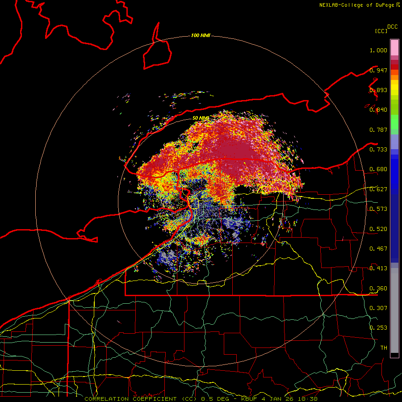The height and width of the screenshot is (402, 402).
Task: Click the pink swatch at top of color bar
Action: pyautogui.click(x=394, y=47)
